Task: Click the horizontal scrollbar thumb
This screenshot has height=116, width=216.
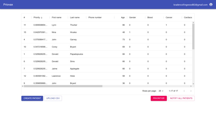Action: [63, 86]
